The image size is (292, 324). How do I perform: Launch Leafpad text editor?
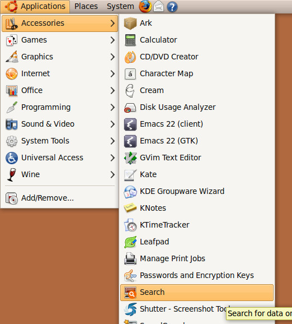tap(197, 242)
